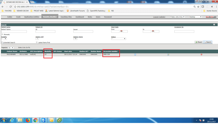218x125 pixels.
Task: Click the Windows Start button
Action: point(4,120)
